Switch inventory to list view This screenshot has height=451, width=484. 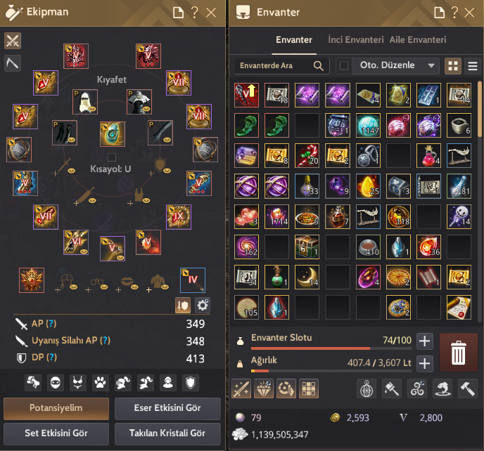[473, 65]
